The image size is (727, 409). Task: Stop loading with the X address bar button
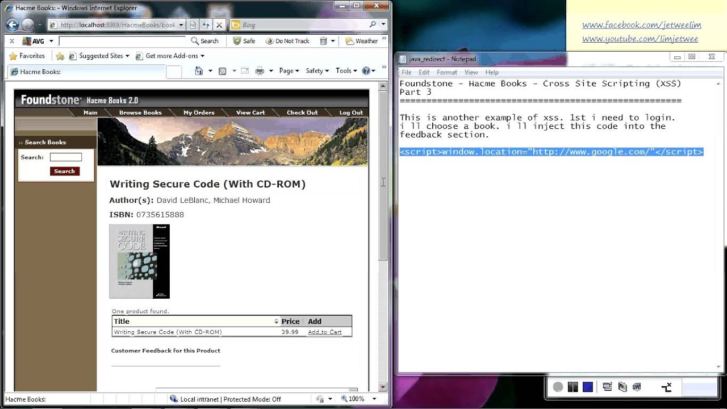[219, 25]
